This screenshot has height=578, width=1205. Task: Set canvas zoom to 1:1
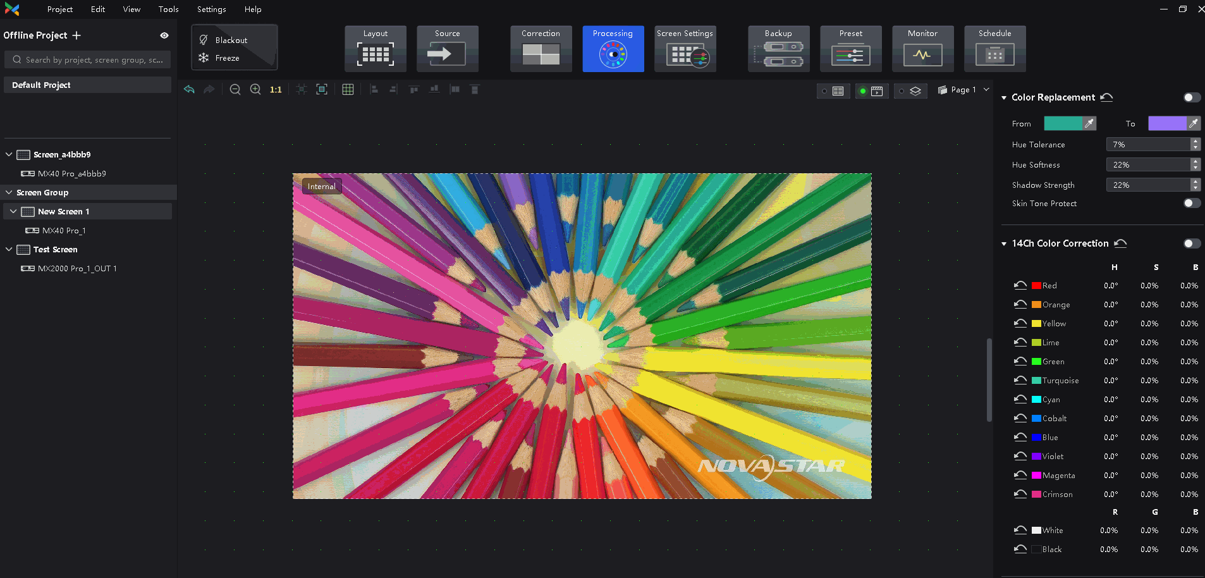[276, 90]
